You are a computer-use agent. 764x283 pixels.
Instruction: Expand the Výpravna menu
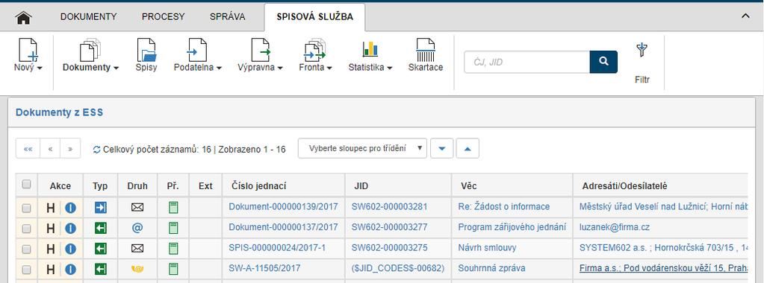point(260,55)
